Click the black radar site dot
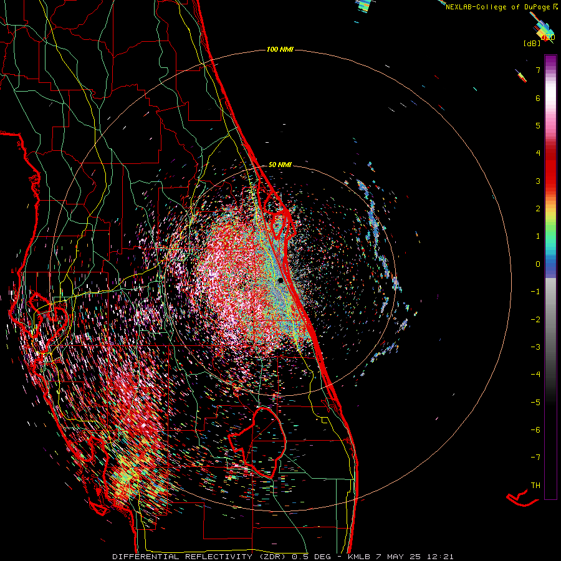Viewport: 561px width, 561px height. click(x=281, y=280)
